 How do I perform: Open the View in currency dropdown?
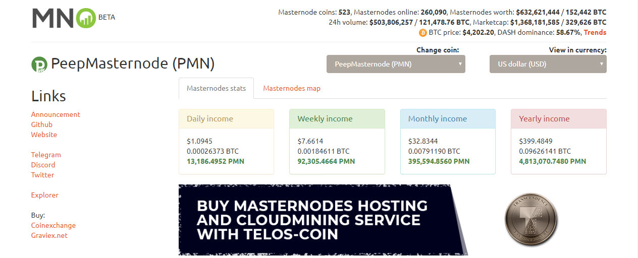(548, 64)
